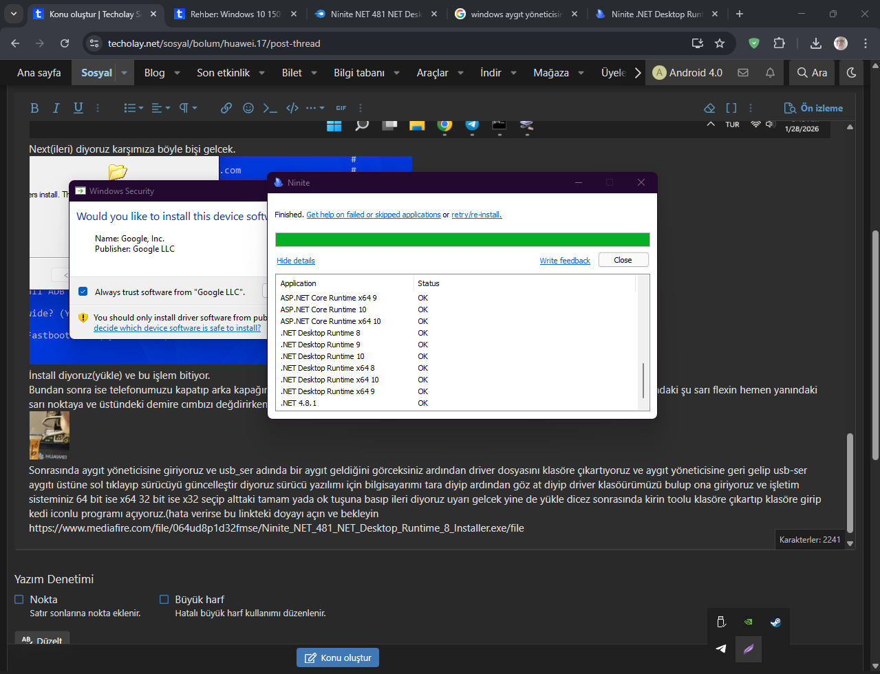Screen dimensions: 880x674
Task: Select the small Huawei image thumbnail
Action: 49,435
